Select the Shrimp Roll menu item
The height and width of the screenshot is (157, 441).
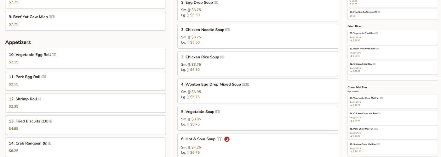tap(85, 103)
